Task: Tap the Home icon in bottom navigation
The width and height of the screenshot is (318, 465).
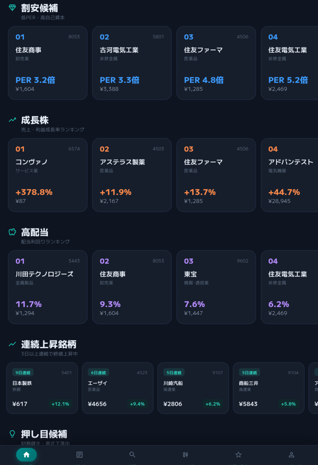Action: pyautogui.click(x=26, y=454)
